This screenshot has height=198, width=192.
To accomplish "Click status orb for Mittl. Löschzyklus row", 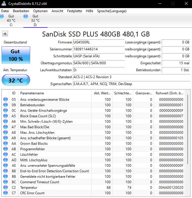I will click(5, 160).
